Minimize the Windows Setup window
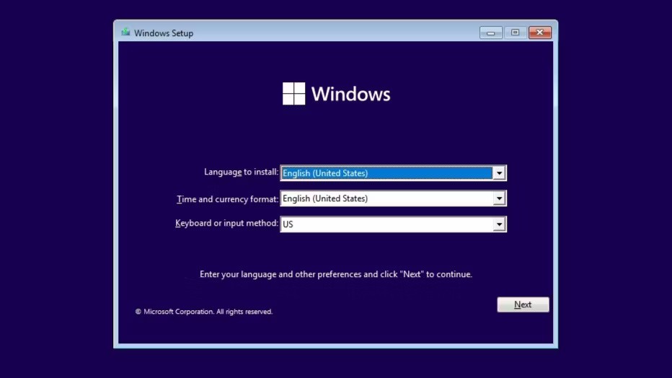 click(x=491, y=32)
